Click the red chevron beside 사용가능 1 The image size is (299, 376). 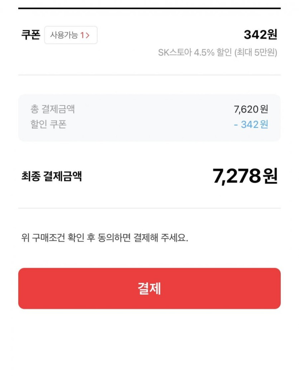tap(88, 35)
